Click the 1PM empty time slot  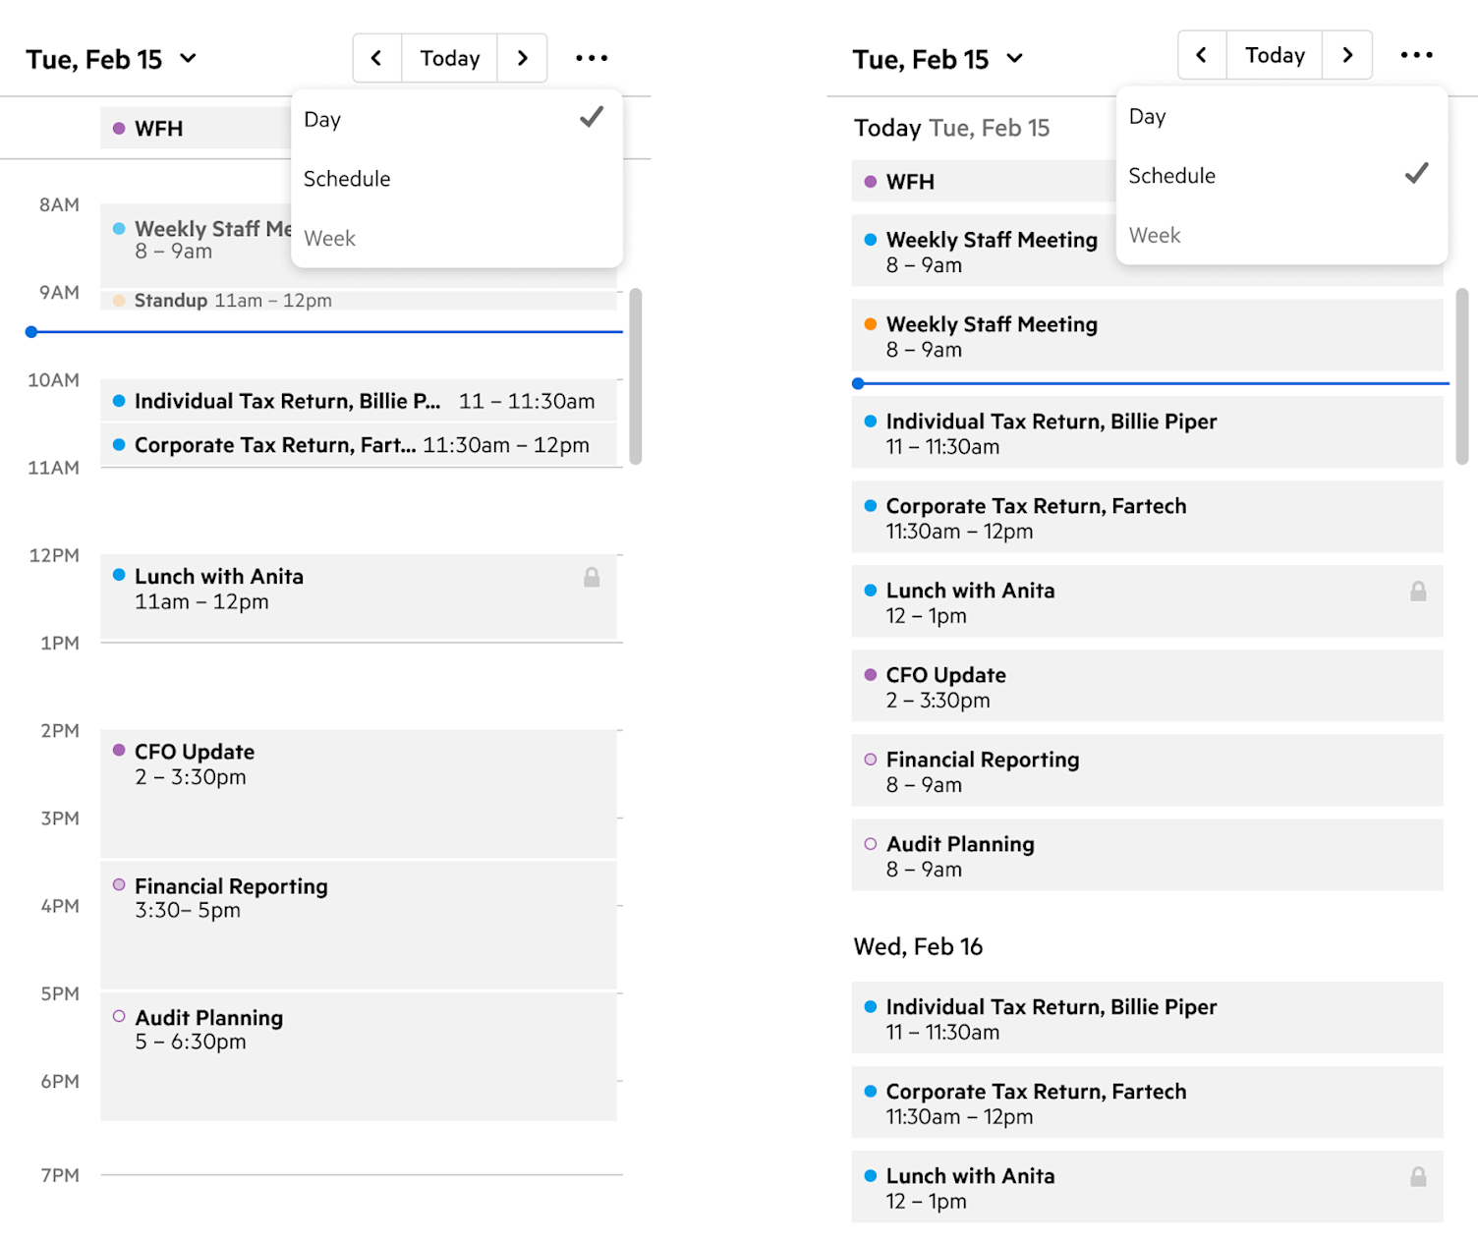pyautogui.click(x=362, y=686)
